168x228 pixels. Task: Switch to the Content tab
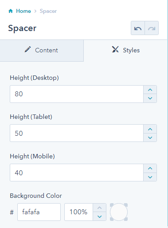tap(42, 51)
